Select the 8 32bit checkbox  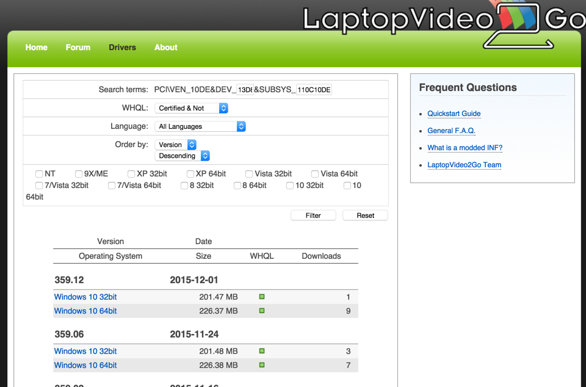[x=184, y=186]
